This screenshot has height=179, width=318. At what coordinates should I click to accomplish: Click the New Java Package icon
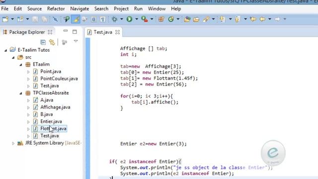[x=161, y=19]
